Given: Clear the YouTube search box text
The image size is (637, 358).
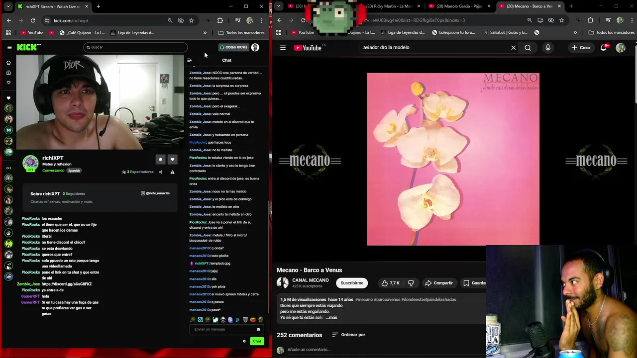Looking at the screenshot, I should pyautogui.click(x=514, y=48).
